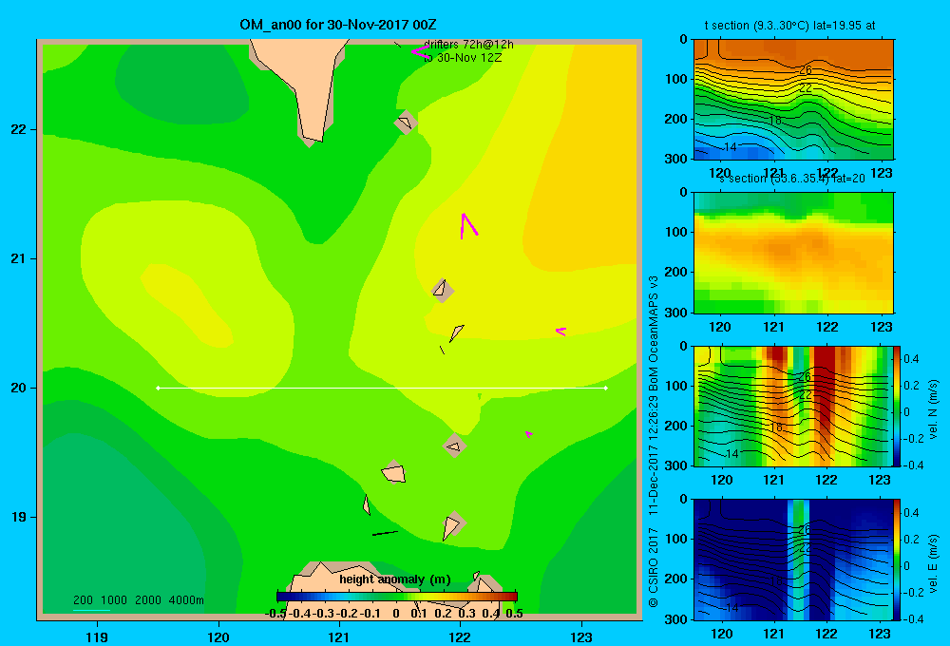
Task: Click the '14' isotherm label in temperature section
Action: pos(730,146)
